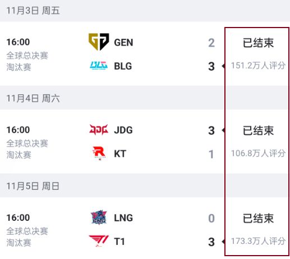Tap the GEN team logo
This screenshot has height=259, width=290.
99,42
